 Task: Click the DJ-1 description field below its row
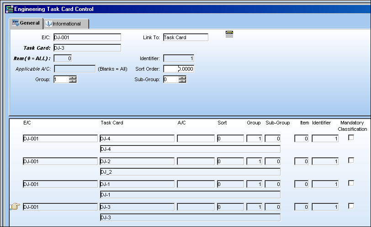click(x=190, y=195)
